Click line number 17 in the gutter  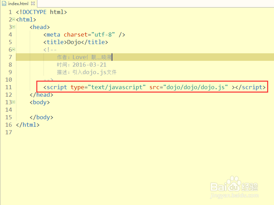pos(9,132)
